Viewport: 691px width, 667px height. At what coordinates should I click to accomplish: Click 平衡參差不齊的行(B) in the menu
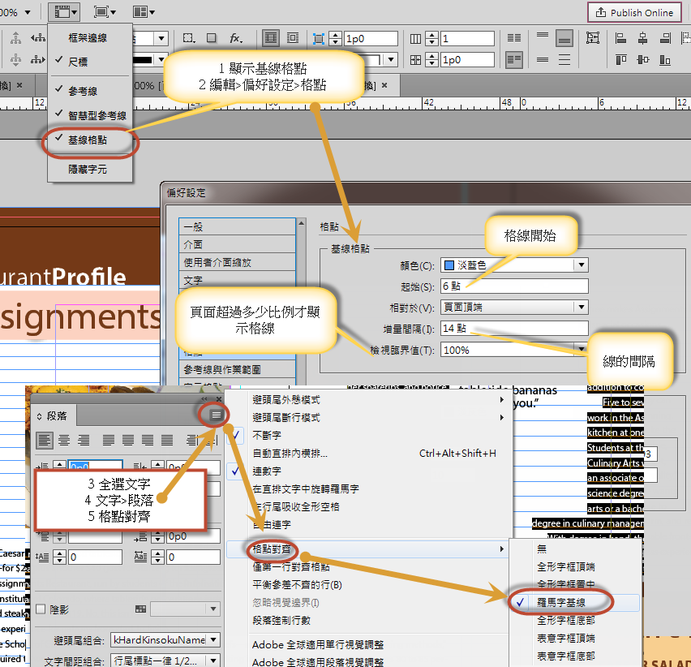pos(369,585)
